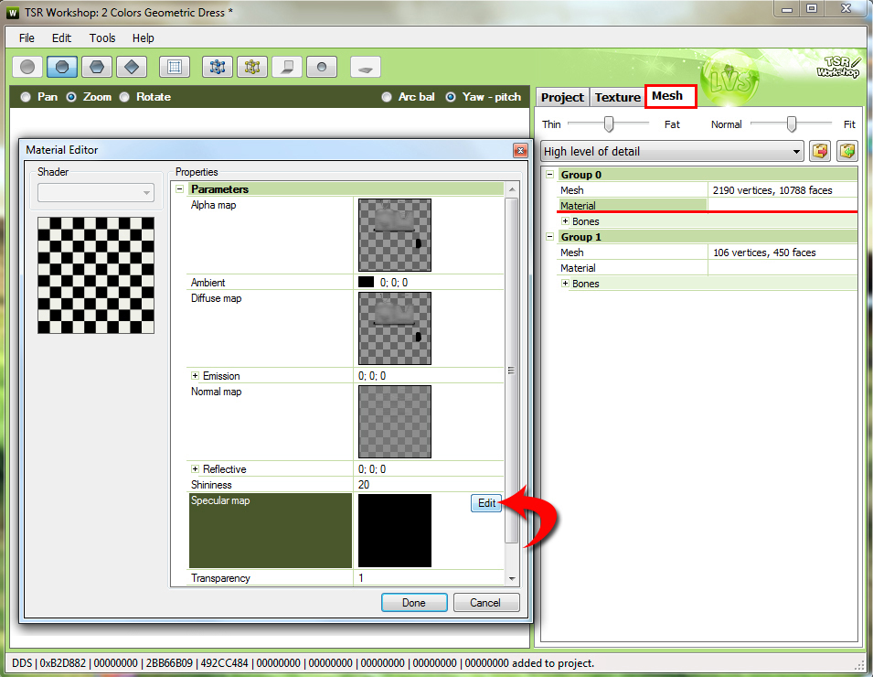Click the properties scrollbar down arrow
873x677 pixels.
pos(512,579)
